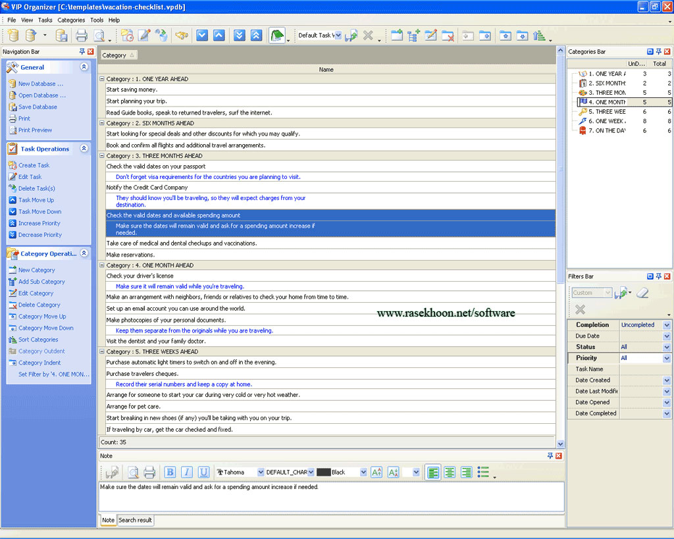Click the Sort Categories link
Image resolution: width=674 pixels, height=539 pixels.
tap(38, 340)
